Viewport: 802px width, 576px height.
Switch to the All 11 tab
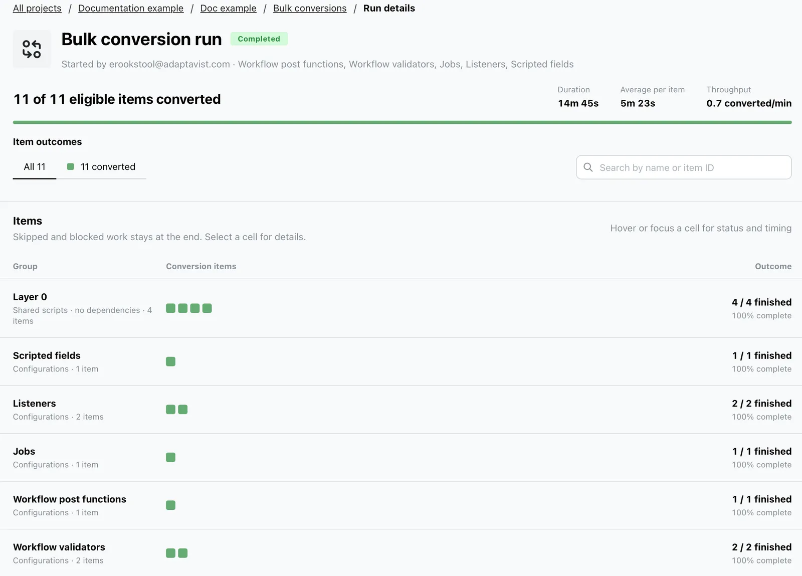click(35, 167)
